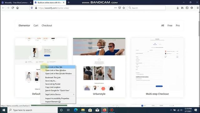The width and height of the screenshot is (200, 113).
Task: Select 'Inspect Element (Q)'
Action: [58, 102]
